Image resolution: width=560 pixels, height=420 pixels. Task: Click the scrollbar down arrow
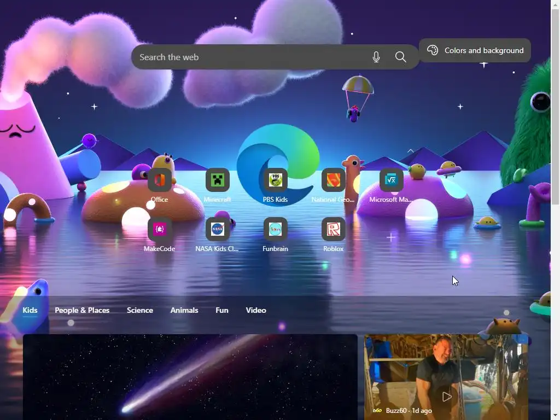click(x=556, y=416)
